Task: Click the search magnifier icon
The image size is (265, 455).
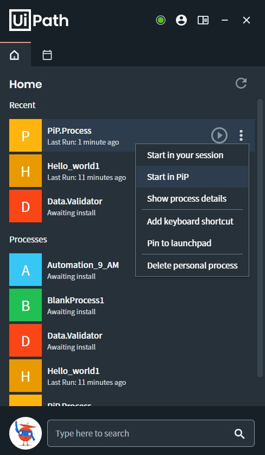Action: click(x=239, y=433)
